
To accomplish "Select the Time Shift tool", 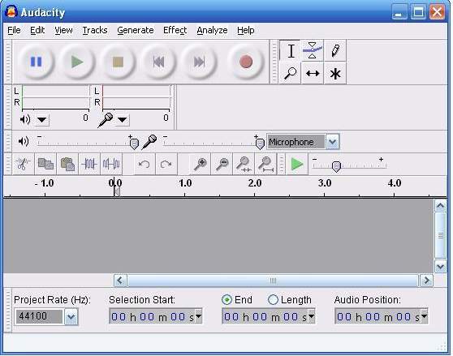I will coord(313,73).
